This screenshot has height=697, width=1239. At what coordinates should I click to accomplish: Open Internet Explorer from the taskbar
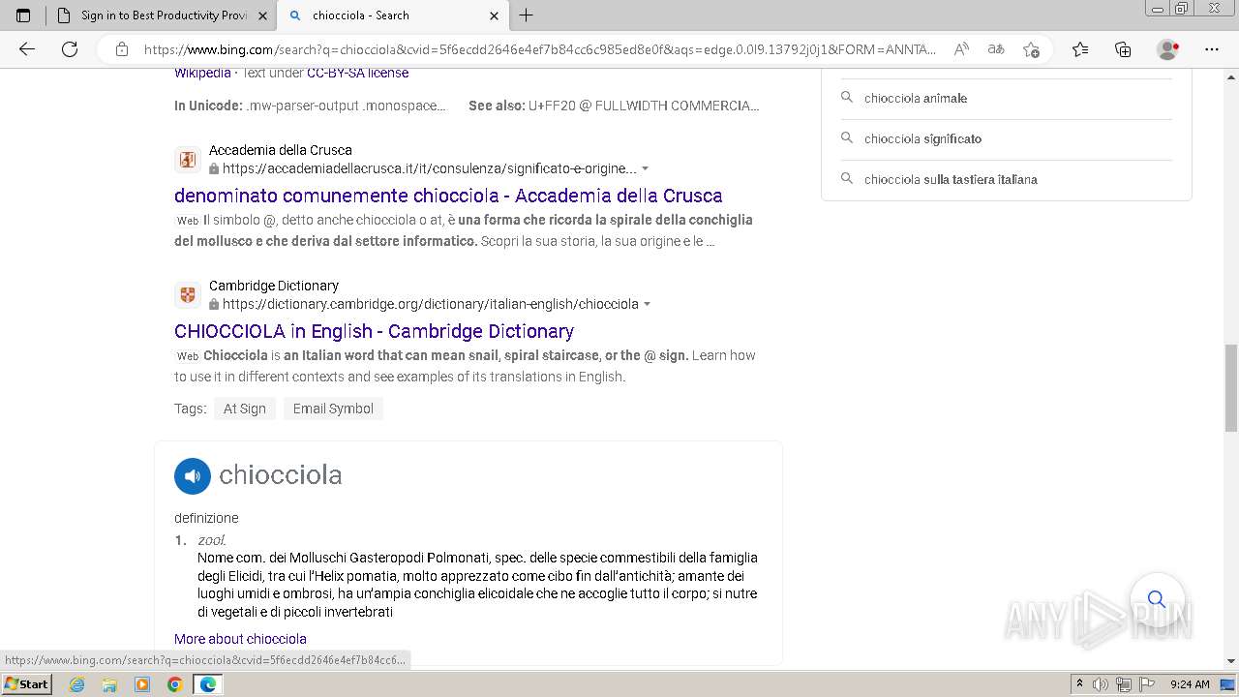[77, 684]
